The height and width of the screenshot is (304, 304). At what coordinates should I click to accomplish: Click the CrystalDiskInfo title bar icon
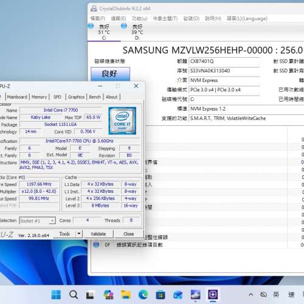point(94,9)
